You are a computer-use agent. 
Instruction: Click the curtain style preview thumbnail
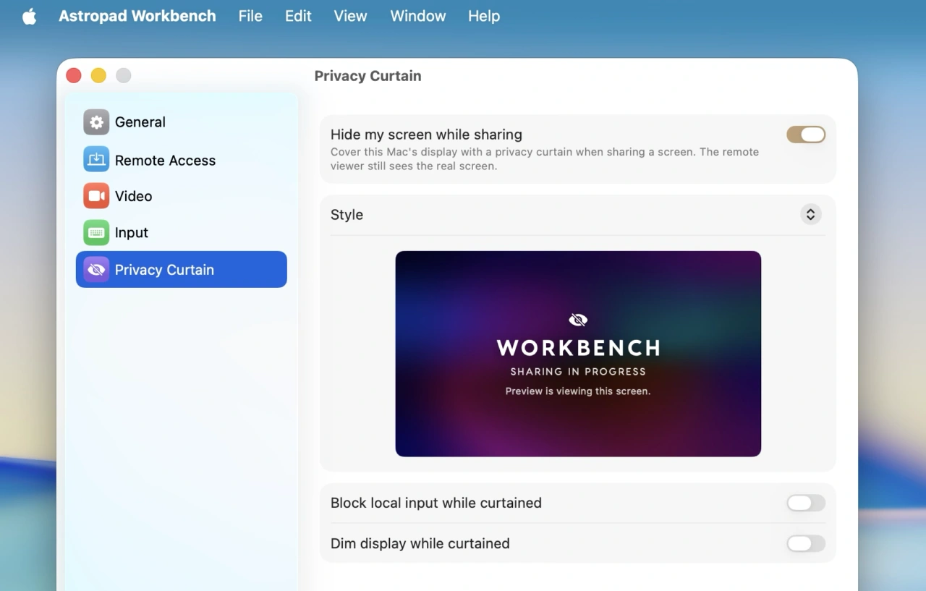click(578, 354)
